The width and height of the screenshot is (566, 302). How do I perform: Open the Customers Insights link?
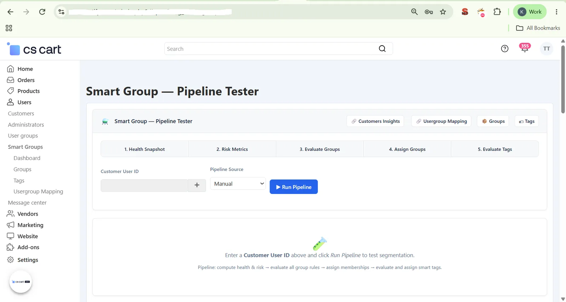(375, 121)
